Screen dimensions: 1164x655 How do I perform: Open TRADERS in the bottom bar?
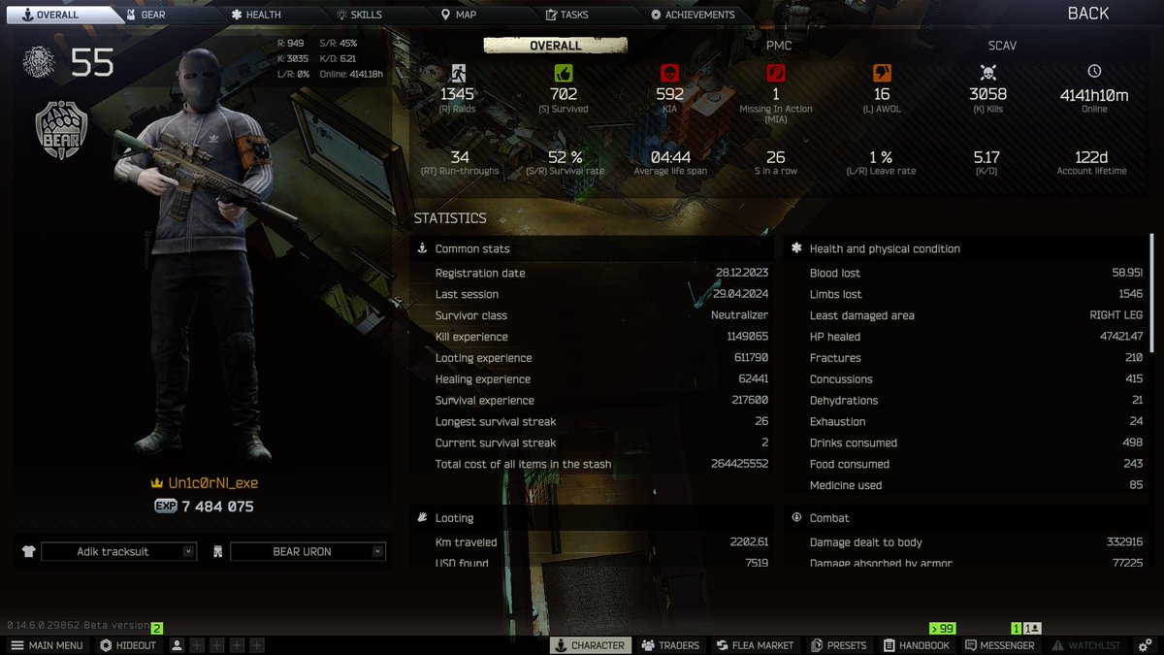point(669,645)
